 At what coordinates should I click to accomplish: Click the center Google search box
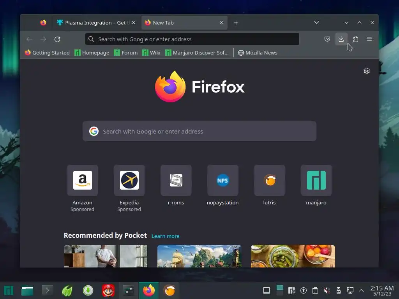pos(199,131)
